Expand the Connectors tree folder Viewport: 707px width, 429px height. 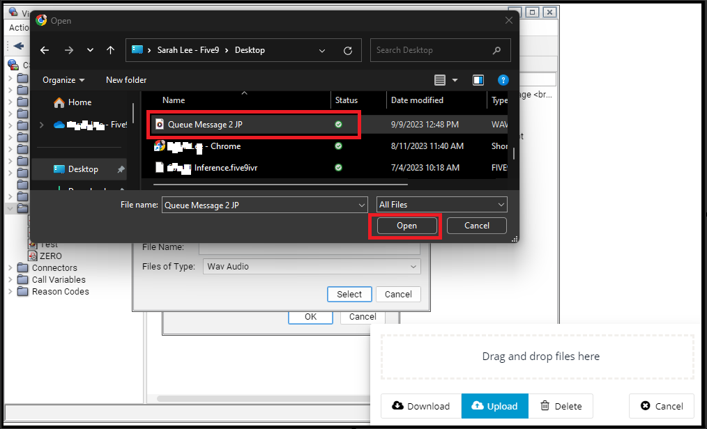[x=10, y=268]
